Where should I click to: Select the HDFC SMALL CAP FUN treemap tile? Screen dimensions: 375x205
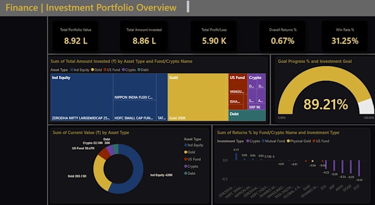pos(135,110)
